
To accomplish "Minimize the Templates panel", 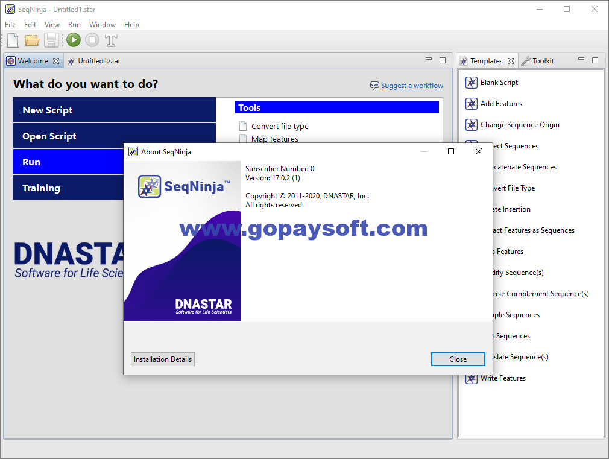I will [581, 59].
